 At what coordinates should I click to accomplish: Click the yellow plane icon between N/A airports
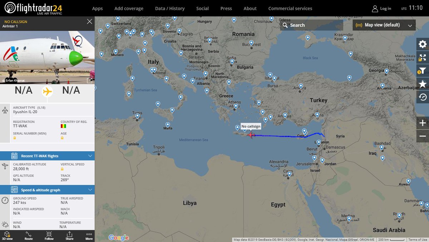point(47,91)
